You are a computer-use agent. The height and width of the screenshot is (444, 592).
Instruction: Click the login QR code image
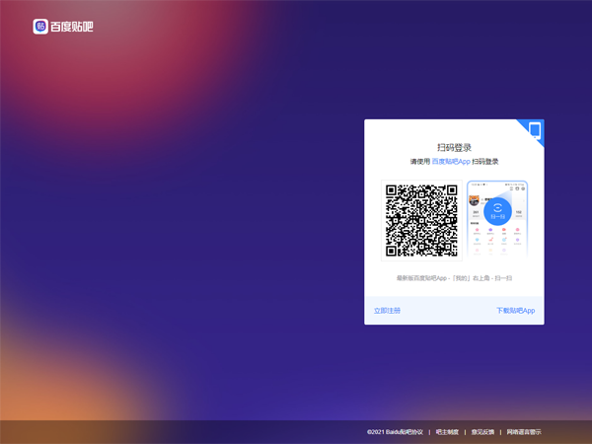tap(421, 220)
